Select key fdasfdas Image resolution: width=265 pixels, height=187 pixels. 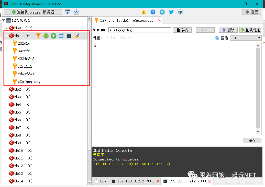pyautogui.click(x=26, y=74)
